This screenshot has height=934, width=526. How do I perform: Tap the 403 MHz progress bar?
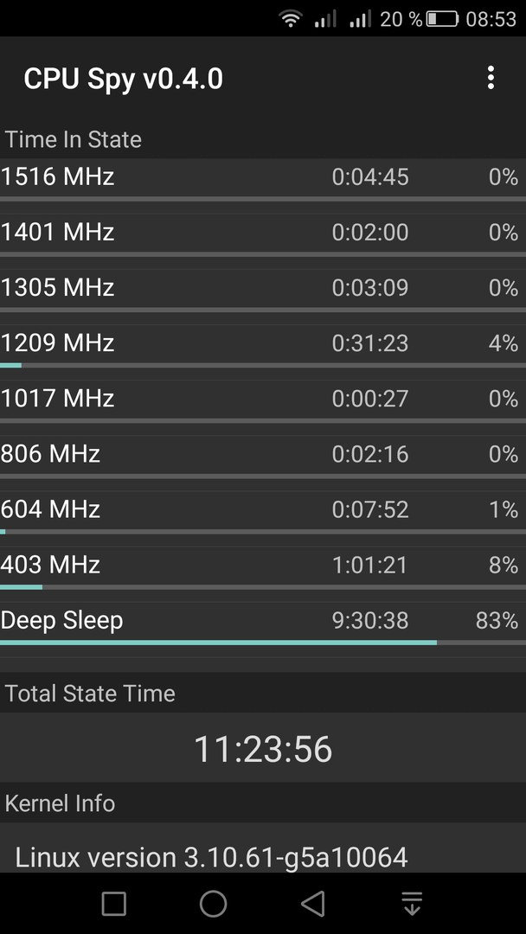[x=263, y=587]
